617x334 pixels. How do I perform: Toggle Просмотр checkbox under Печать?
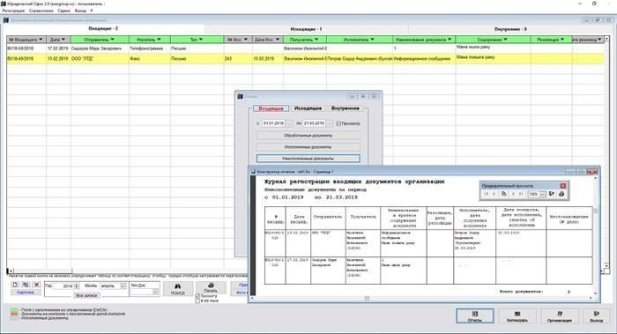pyautogui.click(x=198, y=296)
